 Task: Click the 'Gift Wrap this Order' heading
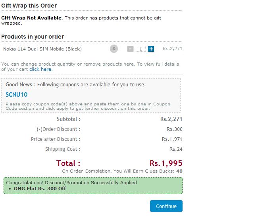(29, 6)
